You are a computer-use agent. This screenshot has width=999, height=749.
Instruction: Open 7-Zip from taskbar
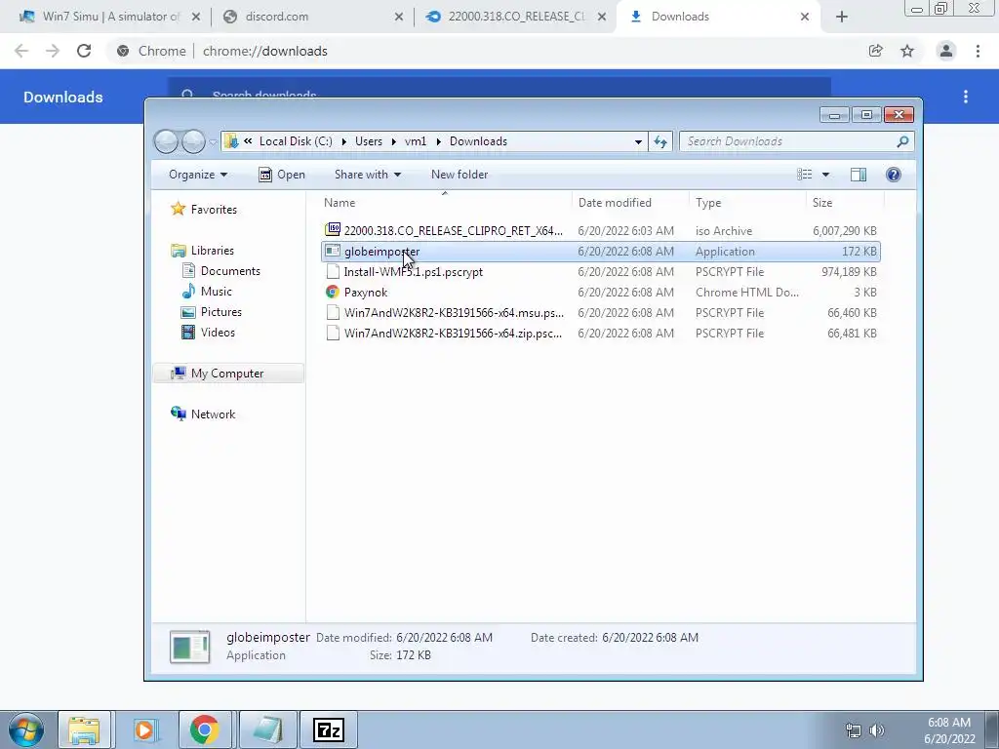click(329, 729)
